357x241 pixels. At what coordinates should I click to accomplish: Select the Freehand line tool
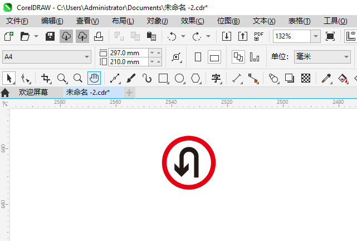click(x=115, y=79)
